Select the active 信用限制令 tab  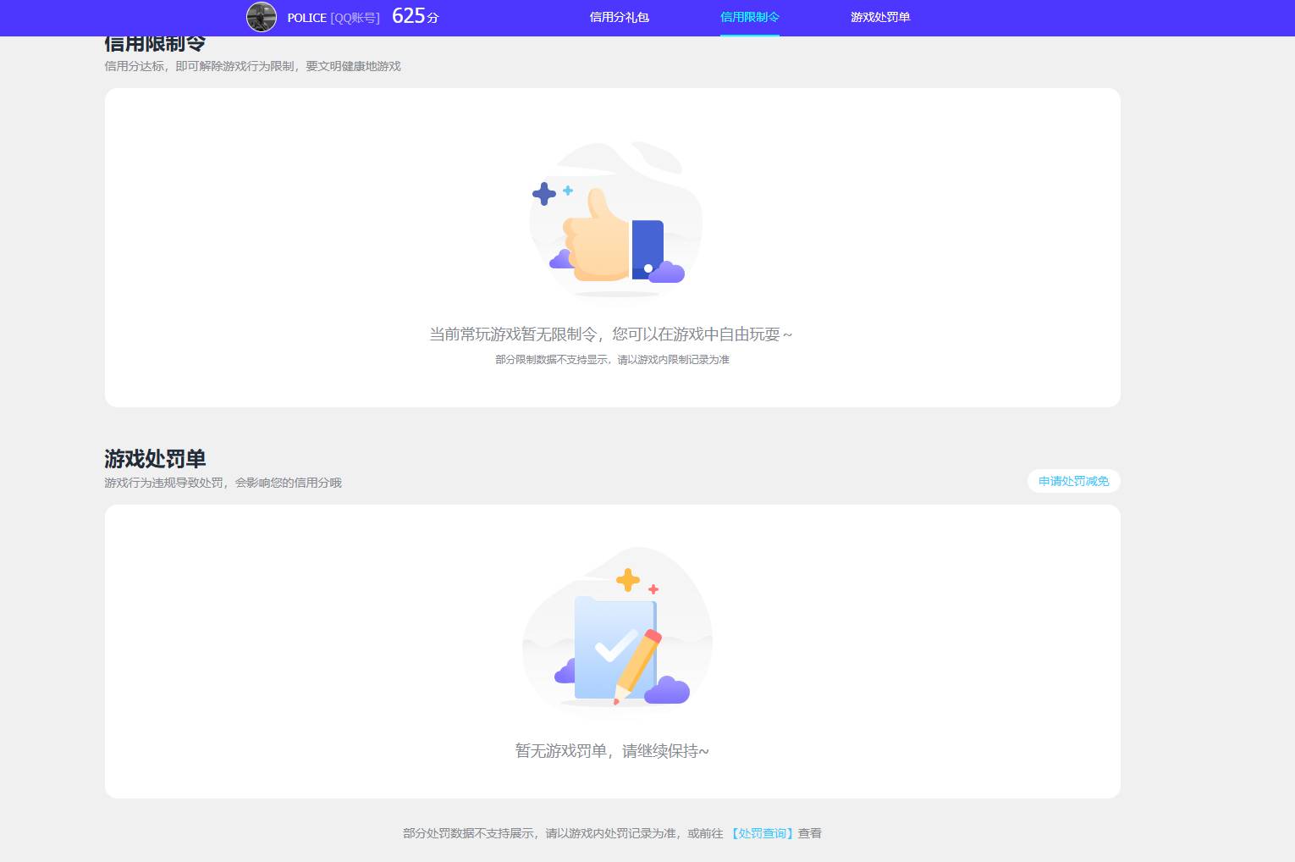coord(749,17)
